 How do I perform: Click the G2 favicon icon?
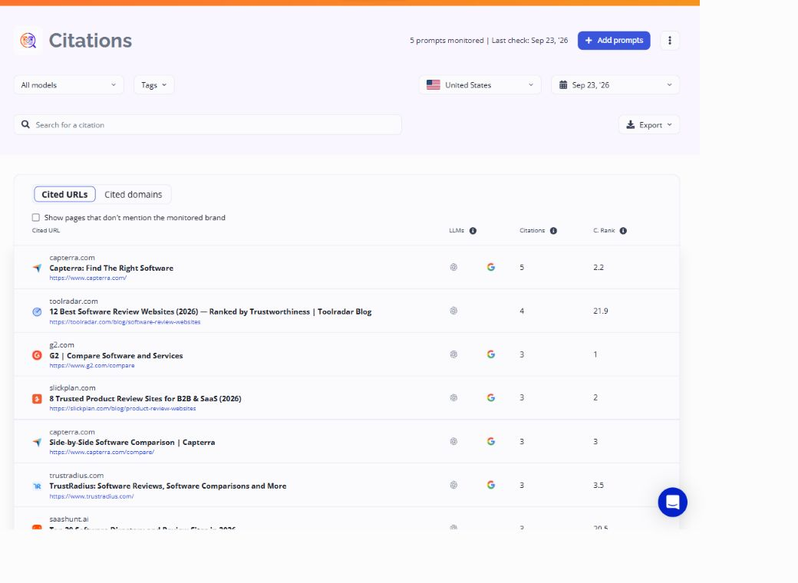point(37,355)
